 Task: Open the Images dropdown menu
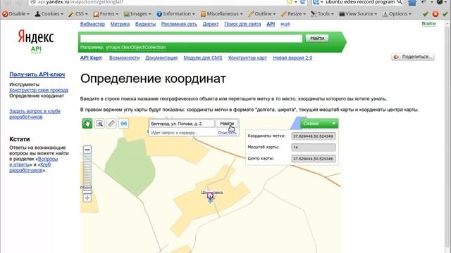pos(137,14)
